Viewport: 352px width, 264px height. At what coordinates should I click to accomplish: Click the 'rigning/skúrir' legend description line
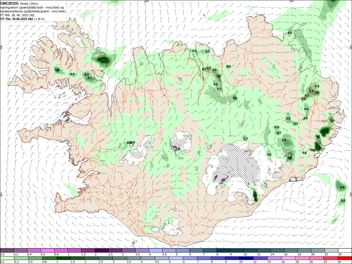[x=32, y=7]
